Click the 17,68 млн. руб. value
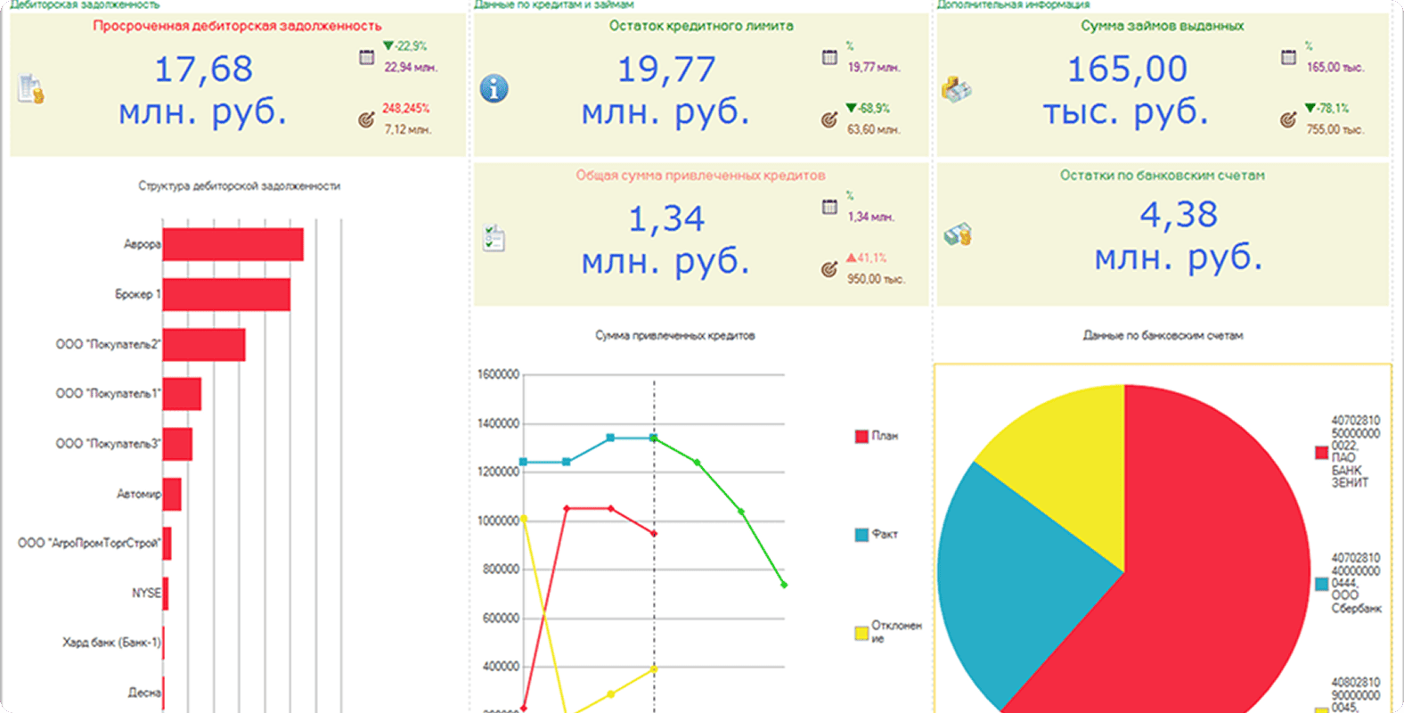The height and width of the screenshot is (713, 1404). point(203,91)
